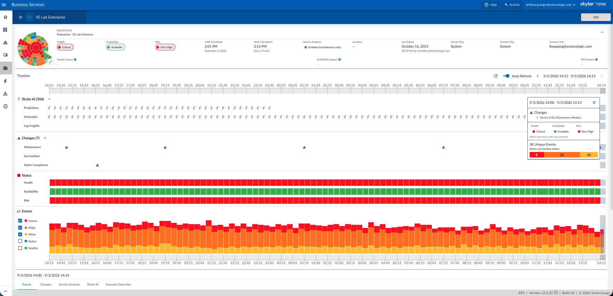The height and width of the screenshot is (296, 613).
Task: Click the Edit button
Action: [596, 17]
